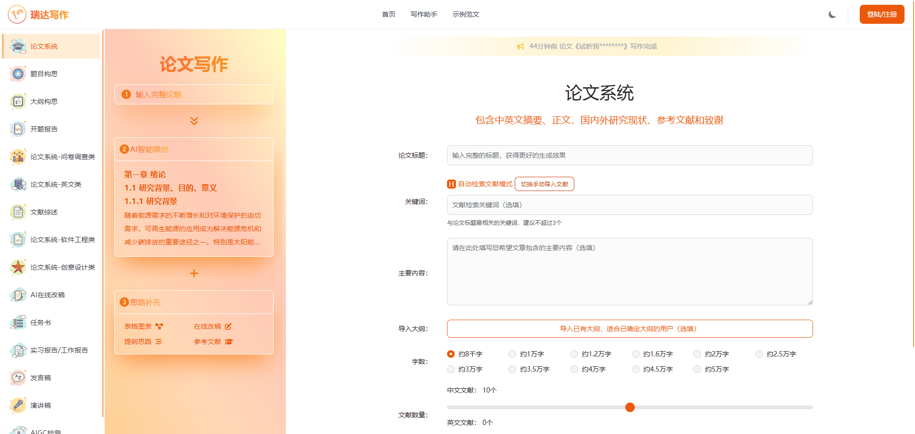Click the 提纲思路 link text
Image resolution: width=915 pixels, height=434 pixels.
(x=138, y=342)
